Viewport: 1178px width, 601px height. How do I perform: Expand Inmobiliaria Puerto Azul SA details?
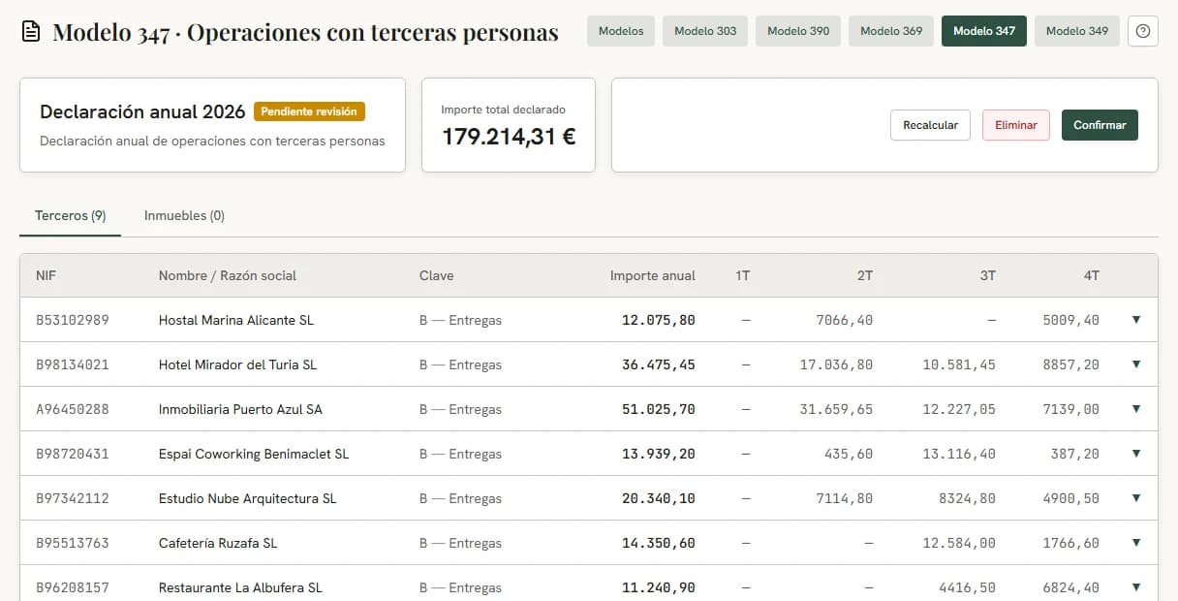click(1136, 409)
